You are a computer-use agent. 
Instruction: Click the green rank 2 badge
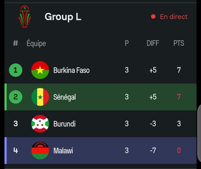[16, 97]
